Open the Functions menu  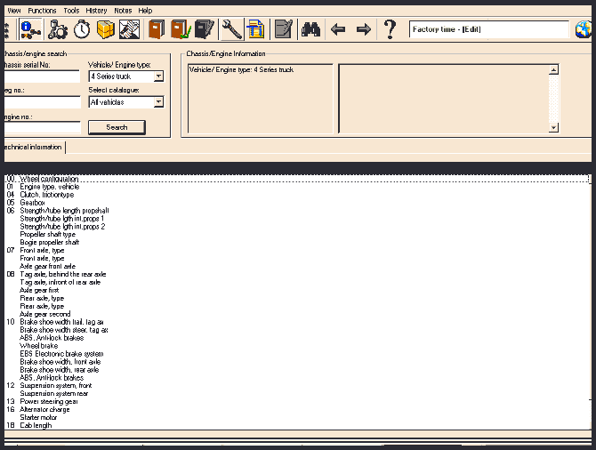point(42,10)
